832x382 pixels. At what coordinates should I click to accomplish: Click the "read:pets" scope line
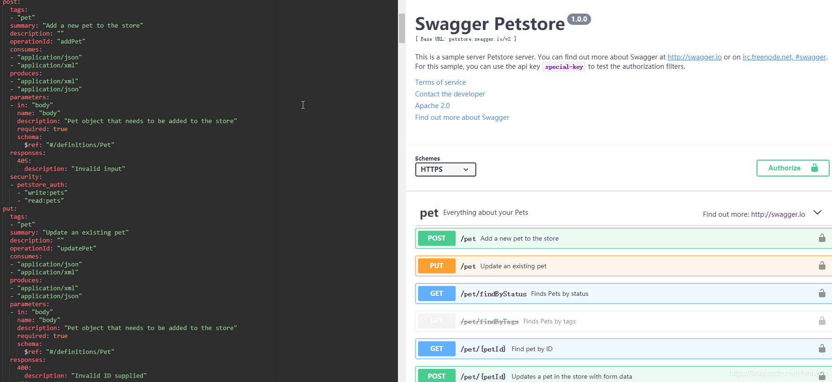[x=44, y=201]
